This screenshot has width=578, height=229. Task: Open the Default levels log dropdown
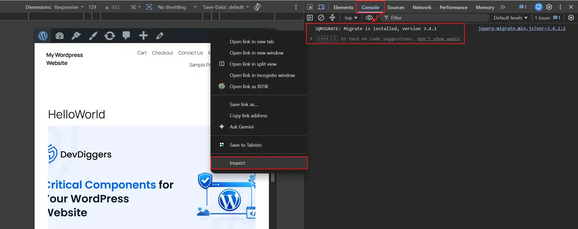click(x=511, y=18)
